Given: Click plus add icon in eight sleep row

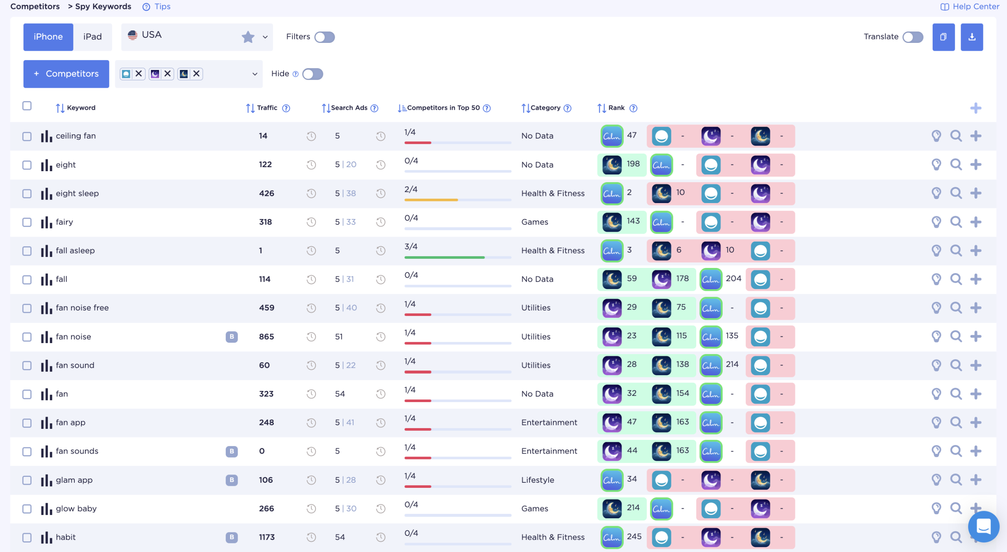Looking at the screenshot, I should [976, 193].
